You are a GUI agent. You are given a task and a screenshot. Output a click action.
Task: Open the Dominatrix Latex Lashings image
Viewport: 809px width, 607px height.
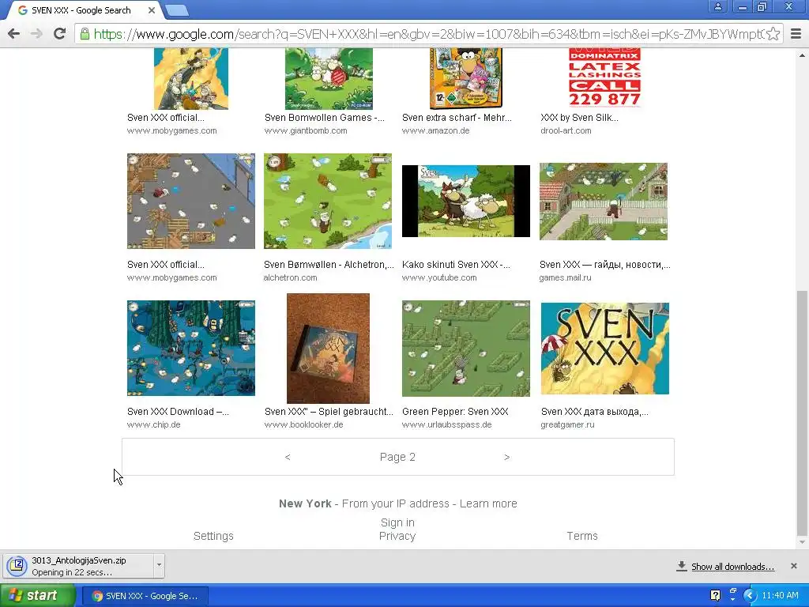pyautogui.click(x=604, y=77)
